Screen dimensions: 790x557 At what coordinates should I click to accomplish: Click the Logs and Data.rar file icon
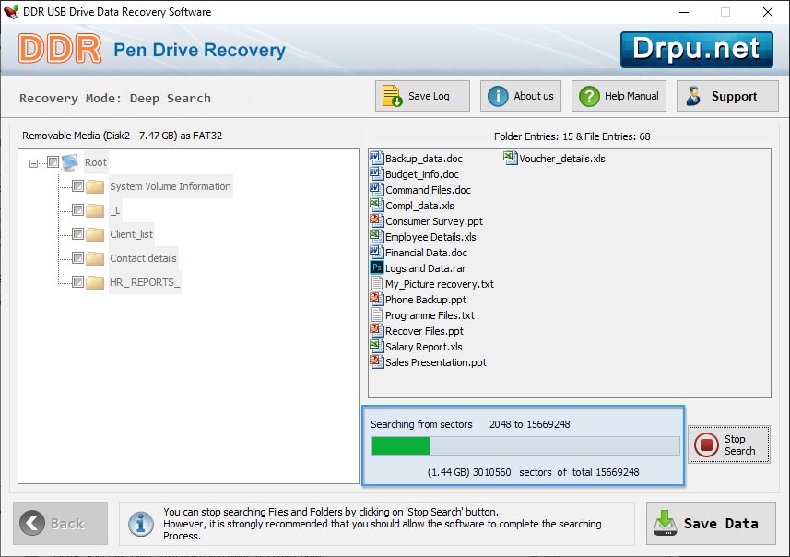click(x=376, y=267)
